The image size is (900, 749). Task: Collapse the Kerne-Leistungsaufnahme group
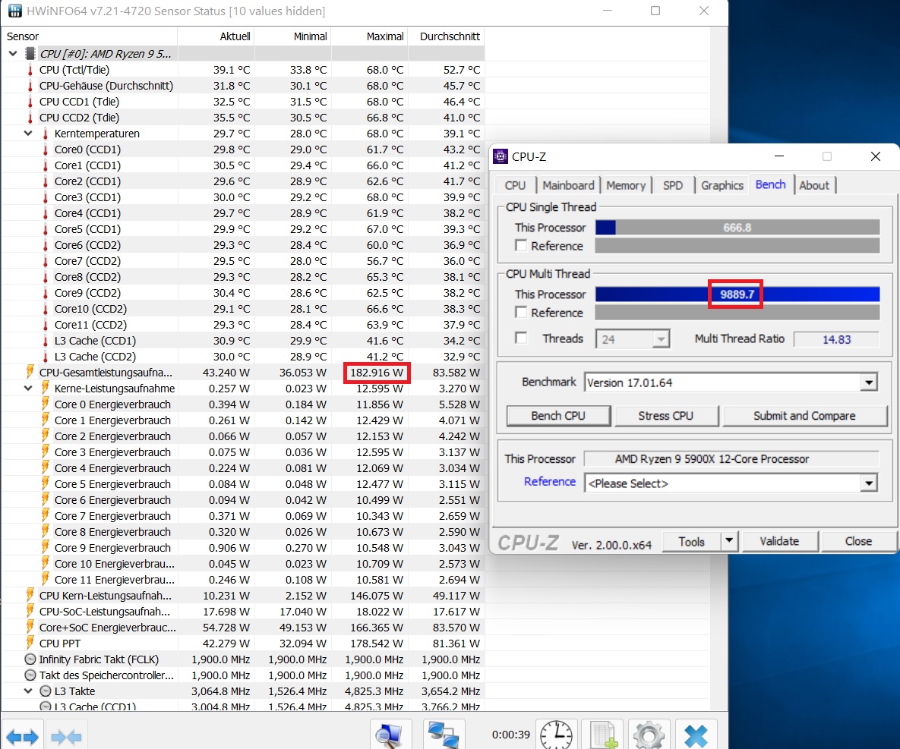[x=28, y=389]
